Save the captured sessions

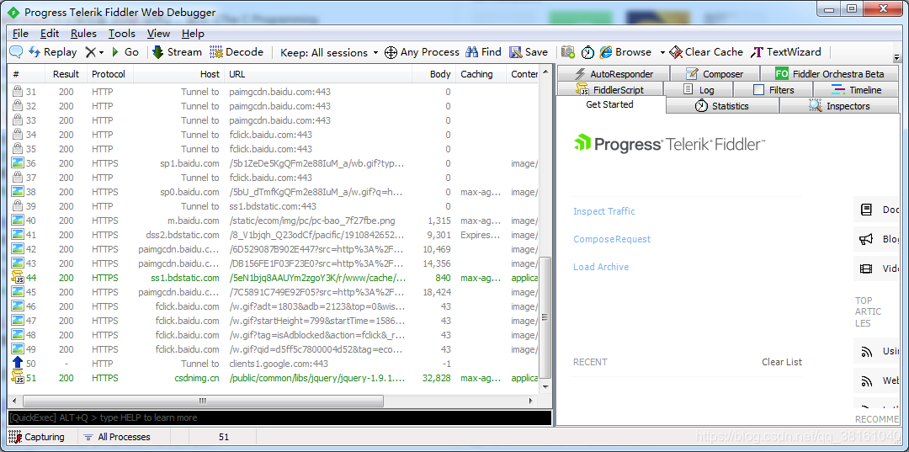pyautogui.click(x=528, y=52)
